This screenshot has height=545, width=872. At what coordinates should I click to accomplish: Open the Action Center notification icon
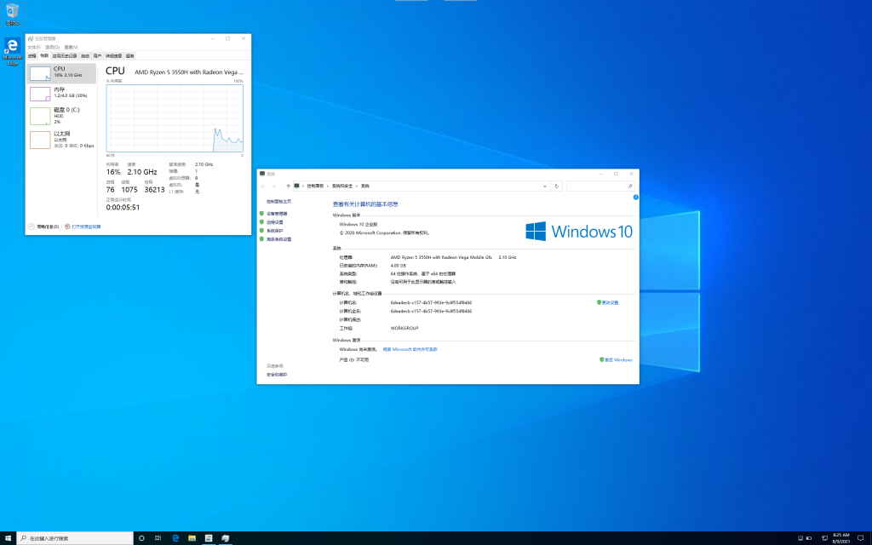coord(860,538)
